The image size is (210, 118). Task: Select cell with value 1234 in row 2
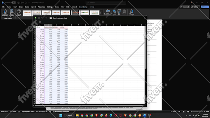tap(56, 29)
